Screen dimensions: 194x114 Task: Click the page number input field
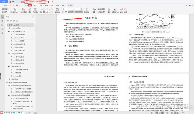coord(72,9)
